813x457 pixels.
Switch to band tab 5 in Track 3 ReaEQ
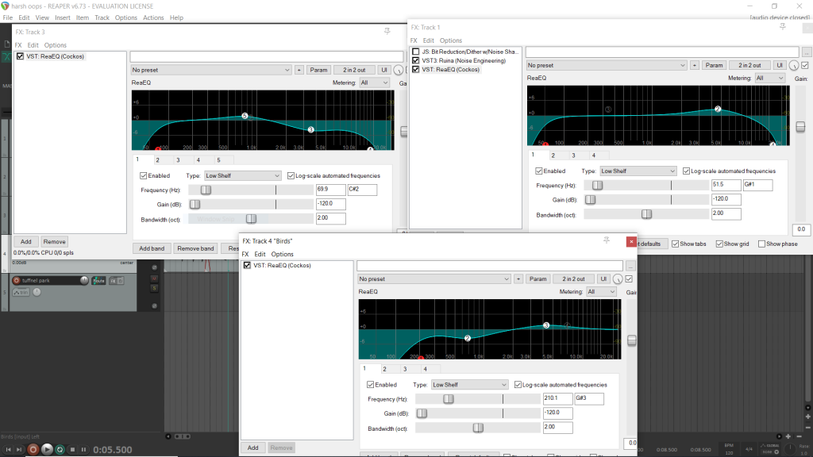click(218, 160)
